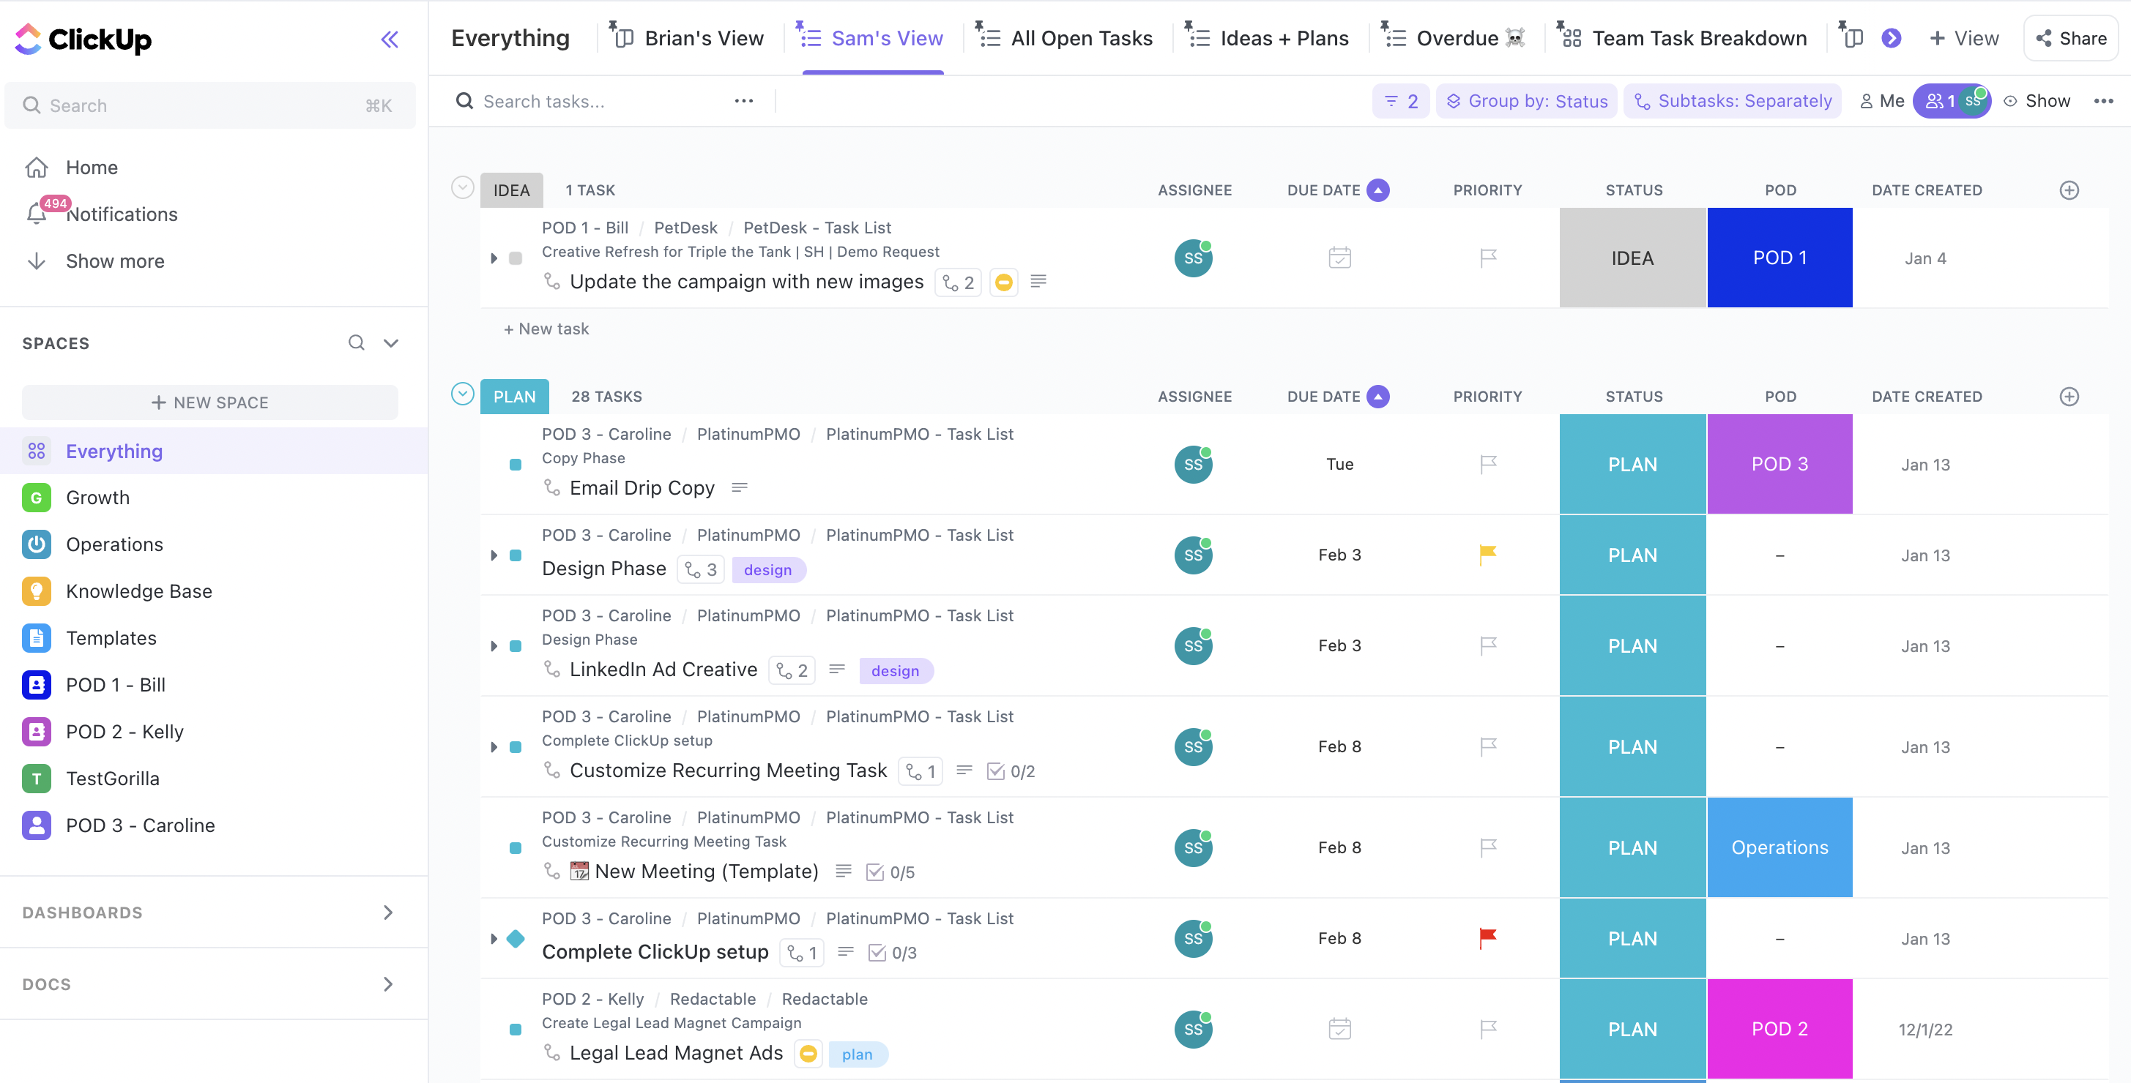
Task: Expand the Docs section
Action: click(x=388, y=983)
